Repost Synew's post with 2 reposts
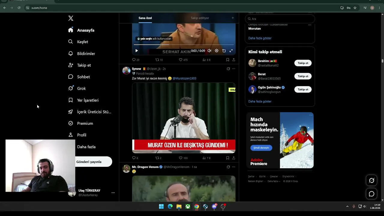Viewport: 384px width, 216px height. pos(158,158)
